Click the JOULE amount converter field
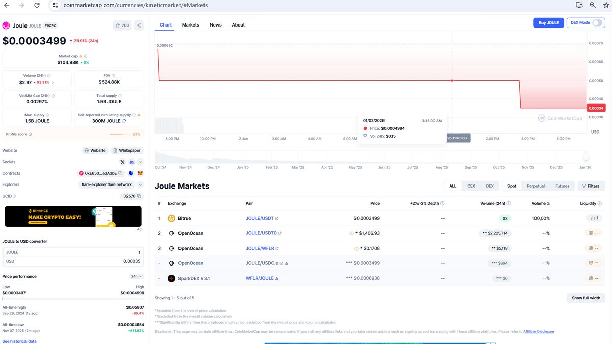612x344 pixels. pos(73,252)
